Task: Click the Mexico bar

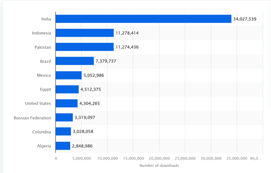Action: click(69, 75)
